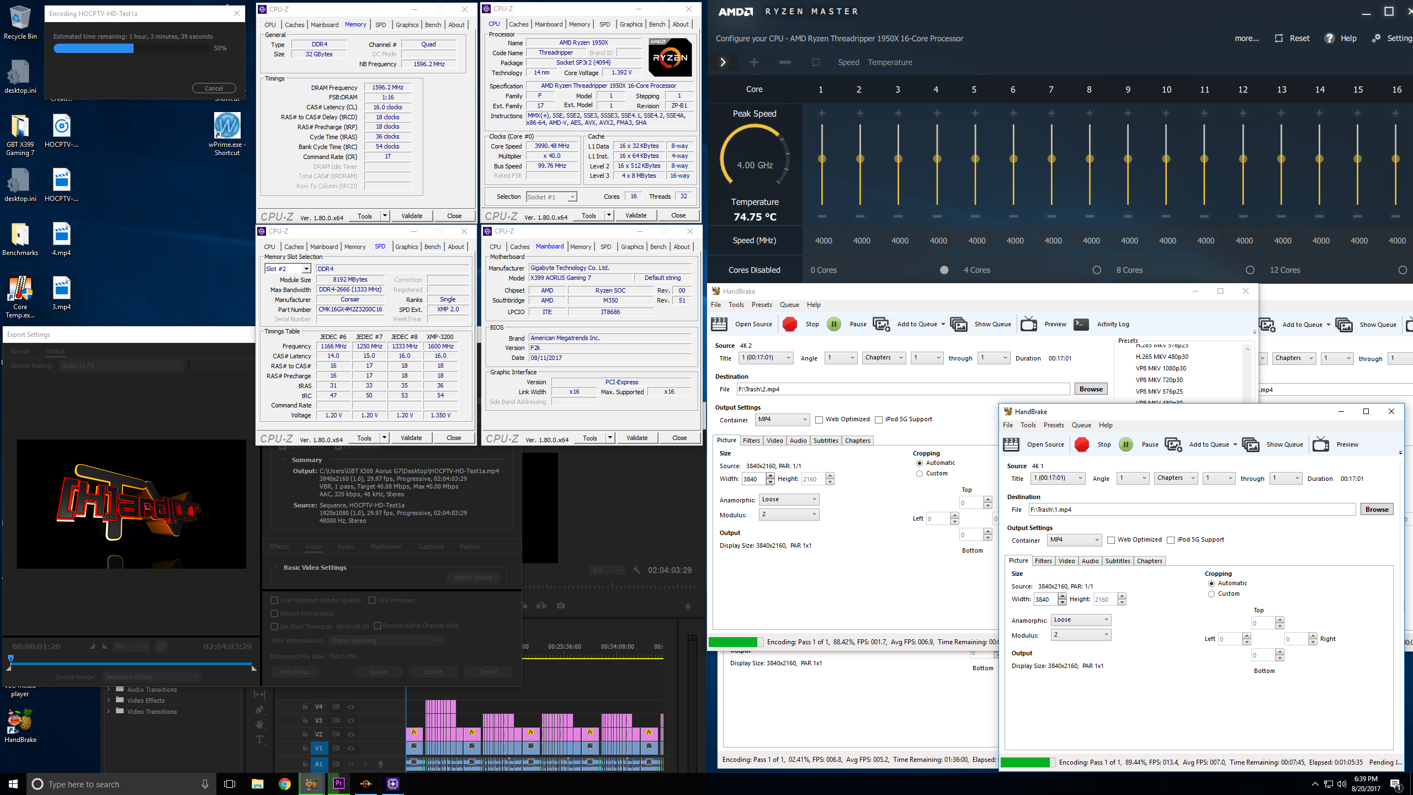Click the Add to Queue icon in HandBrake
1413x795 pixels.
[x=880, y=323]
